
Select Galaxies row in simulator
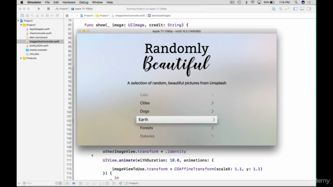point(177,136)
